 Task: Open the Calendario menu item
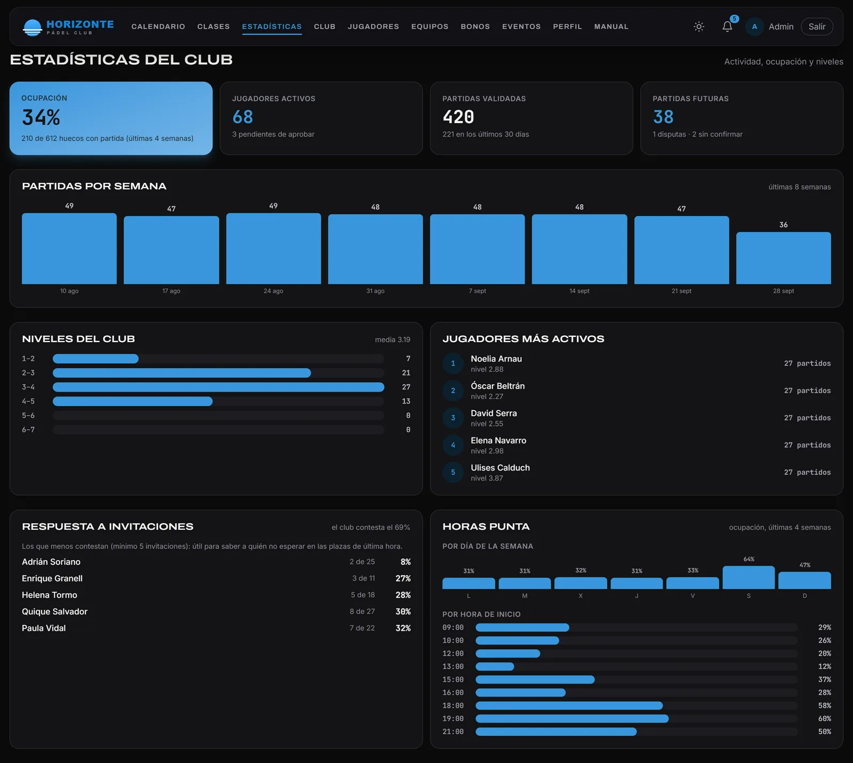click(x=158, y=27)
